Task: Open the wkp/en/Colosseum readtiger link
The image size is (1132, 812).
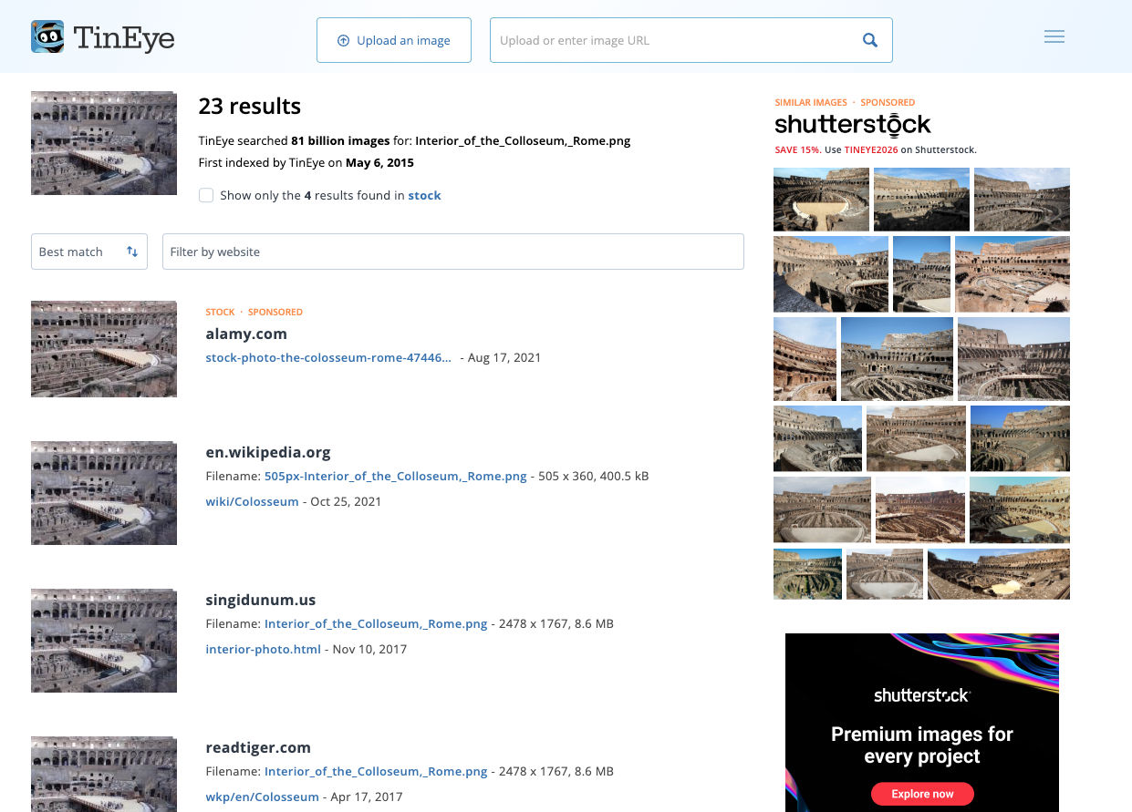Action: (x=262, y=797)
